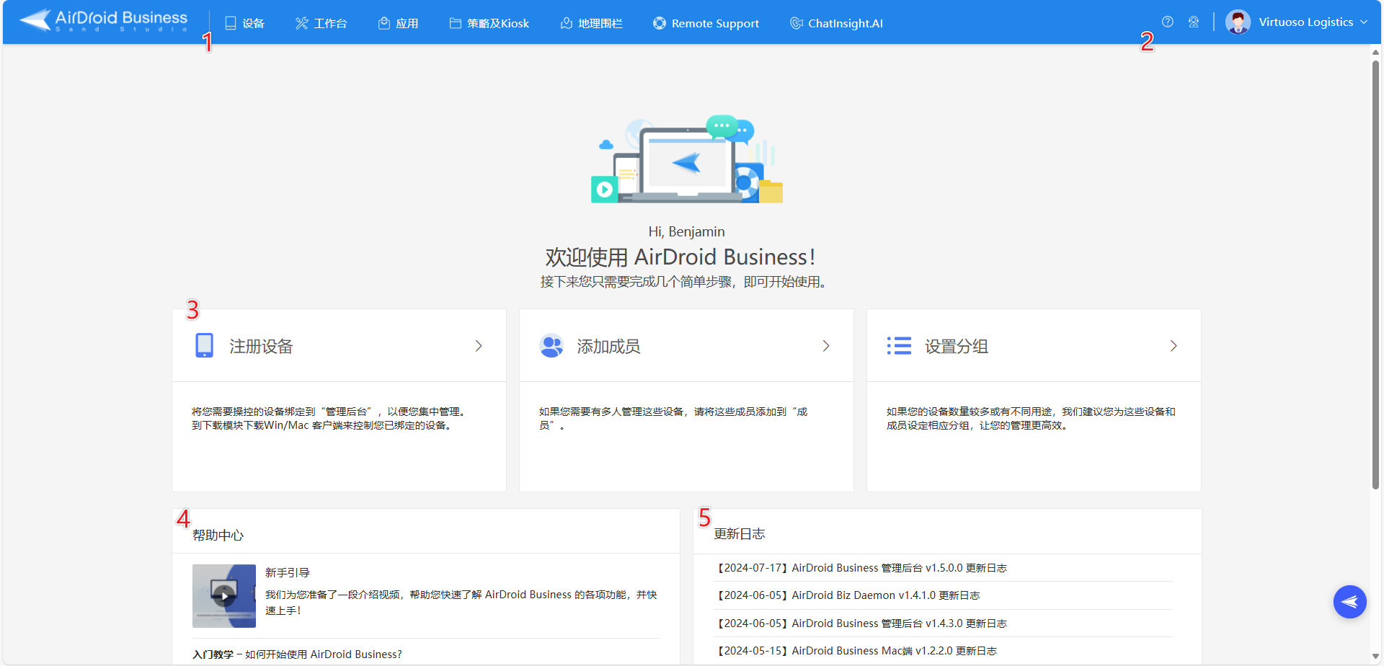Click the AirDroid Business logo
Screen dimensions: 1384x666
pos(103,21)
